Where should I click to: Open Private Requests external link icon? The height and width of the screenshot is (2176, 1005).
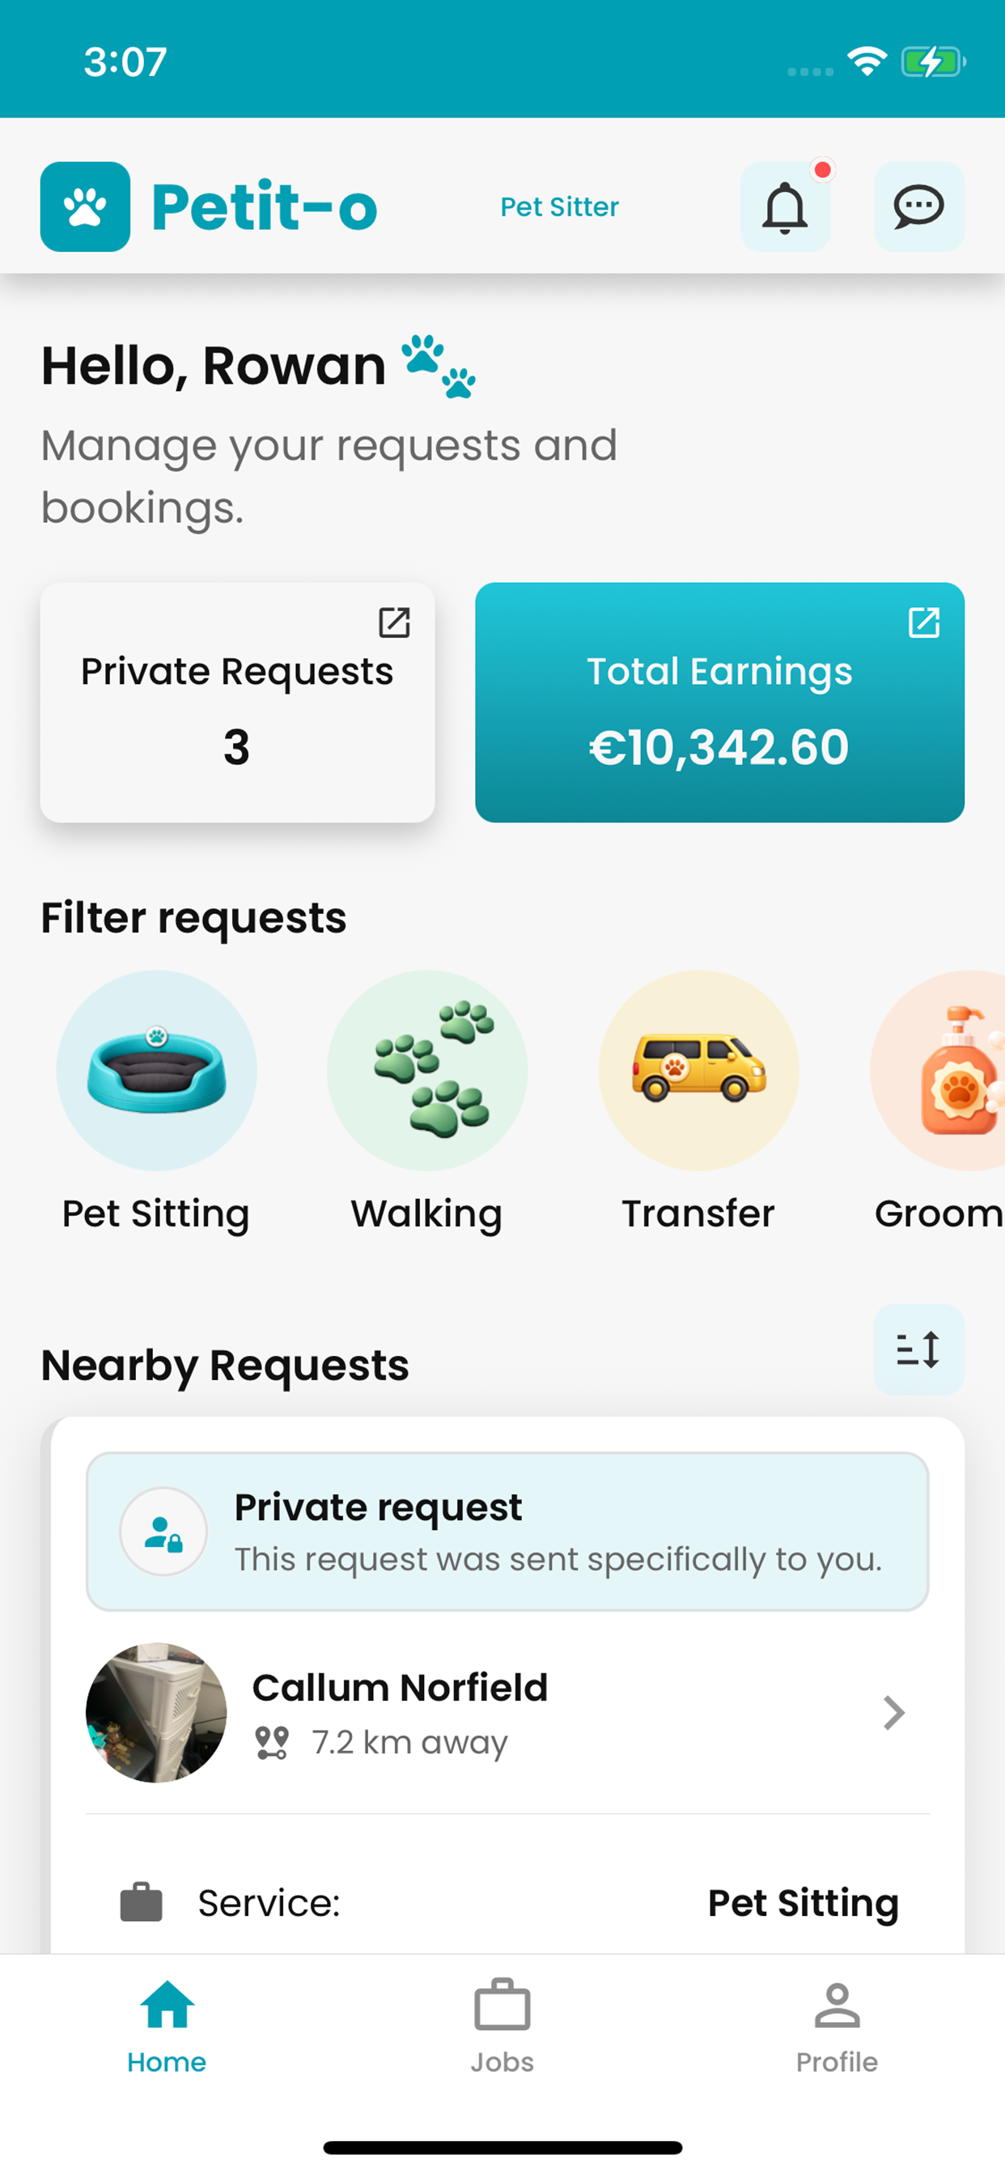pyautogui.click(x=393, y=623)
